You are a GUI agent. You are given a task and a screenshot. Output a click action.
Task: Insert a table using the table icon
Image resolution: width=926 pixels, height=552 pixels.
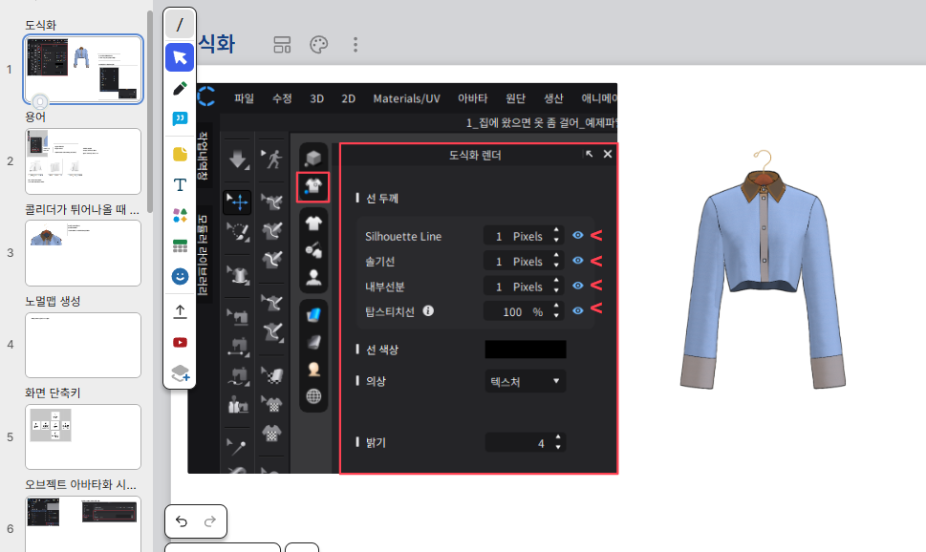(x=180, y=246)
